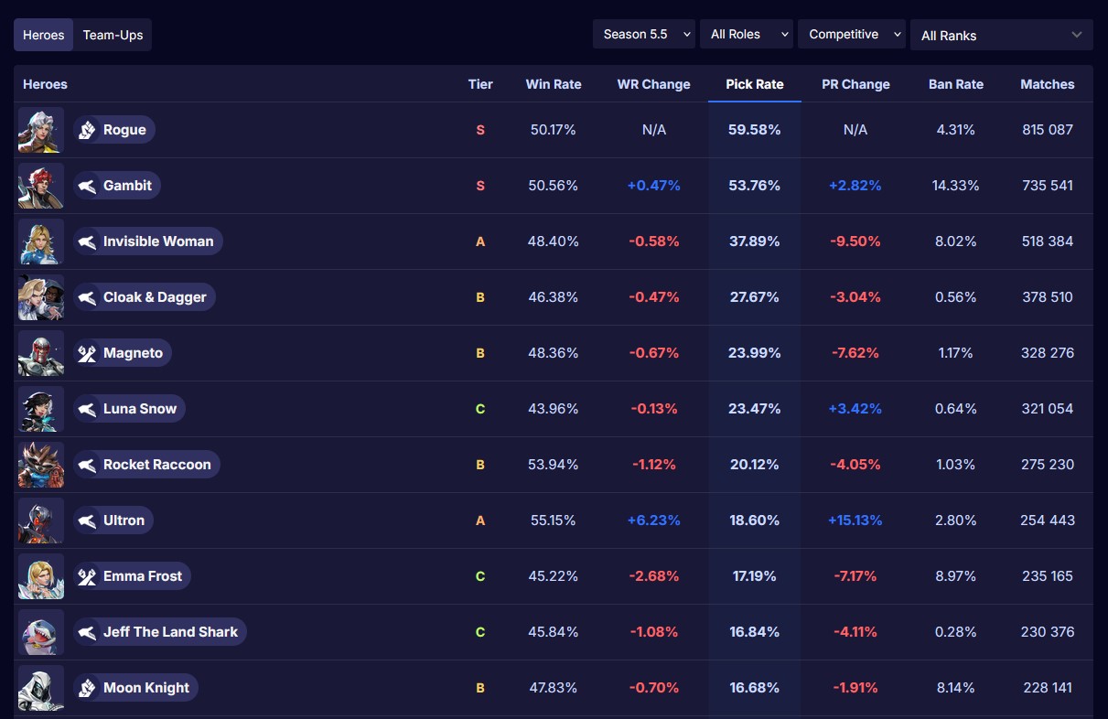Screen dimensions: 1108x719
Task: Sort table by WR Change column
Action: point(654,84)
